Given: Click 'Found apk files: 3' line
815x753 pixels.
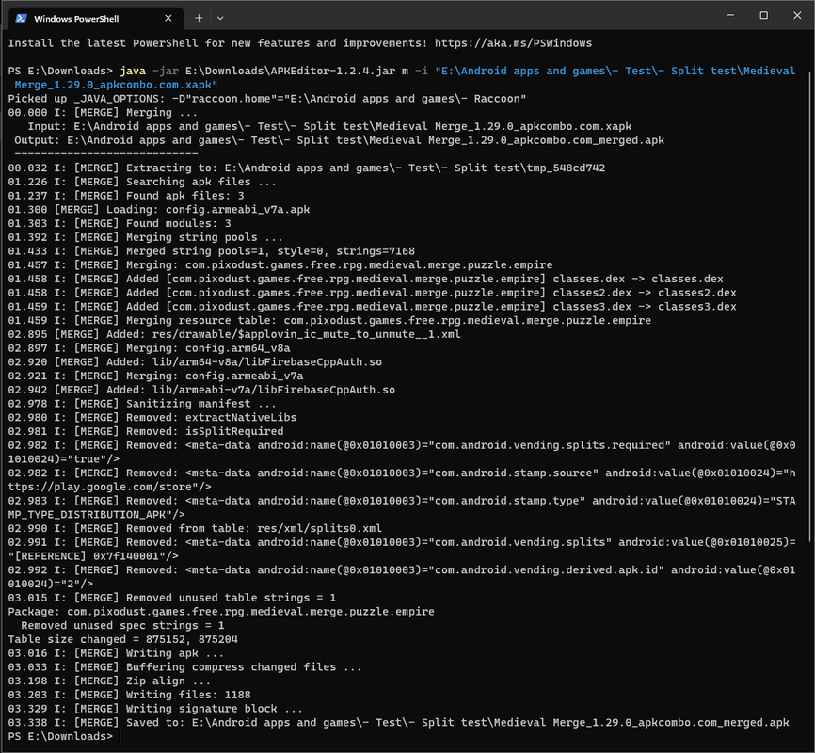Looking at the screenshot, I should tap(126, 196).
